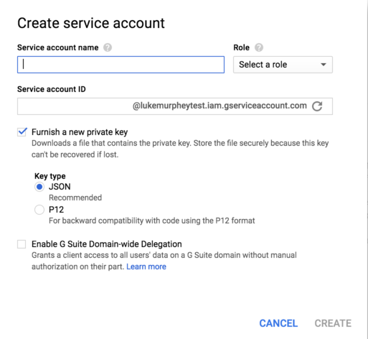Viewport: 368px width, 339px height.
Task: Open the help tooltip next to Role
Action: 259,47
